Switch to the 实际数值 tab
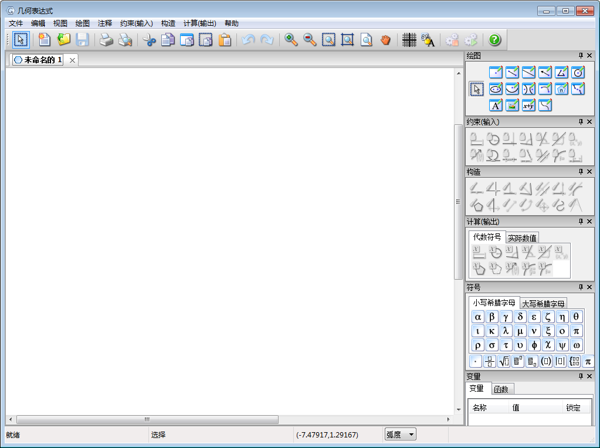 coord(522,238)
